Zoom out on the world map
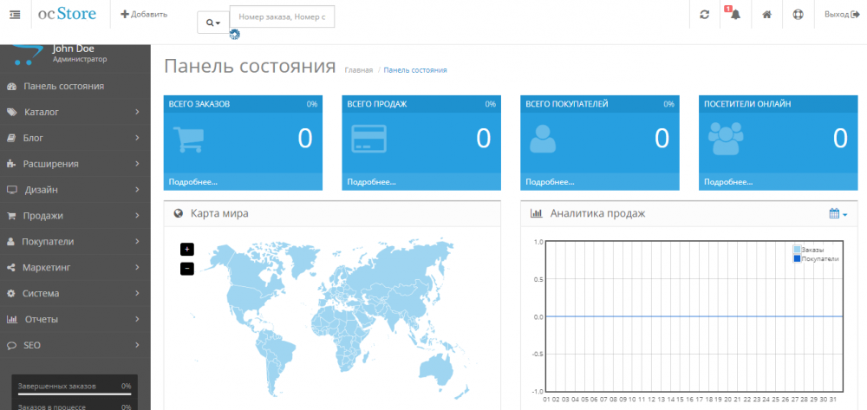Image resolution: width=867 pixels, height=410 pixels. [186, 269]
